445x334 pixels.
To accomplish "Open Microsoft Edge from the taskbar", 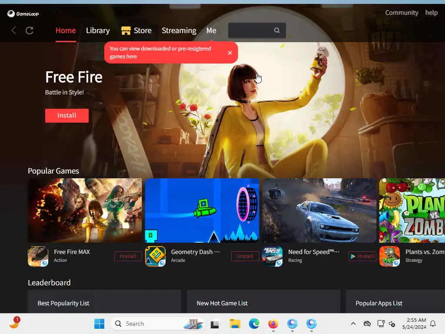I will [x=254, y=324].
